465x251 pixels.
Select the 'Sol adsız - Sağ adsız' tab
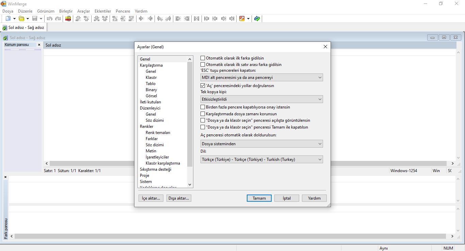coord(23,28)
